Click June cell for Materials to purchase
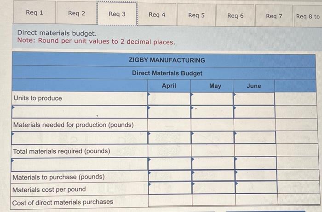322x212 pixels. click(256, 176)
